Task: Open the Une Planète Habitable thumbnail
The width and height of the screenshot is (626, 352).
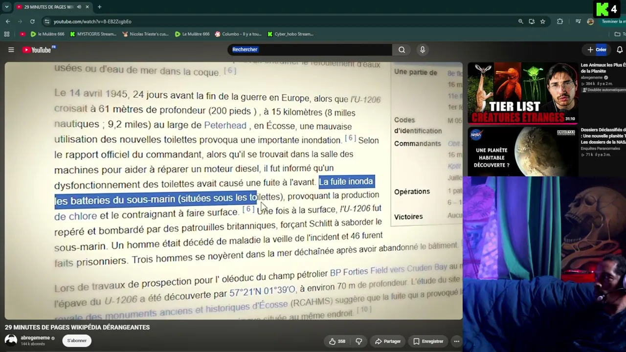Action: pyautogui.click(x=523, y=152)
